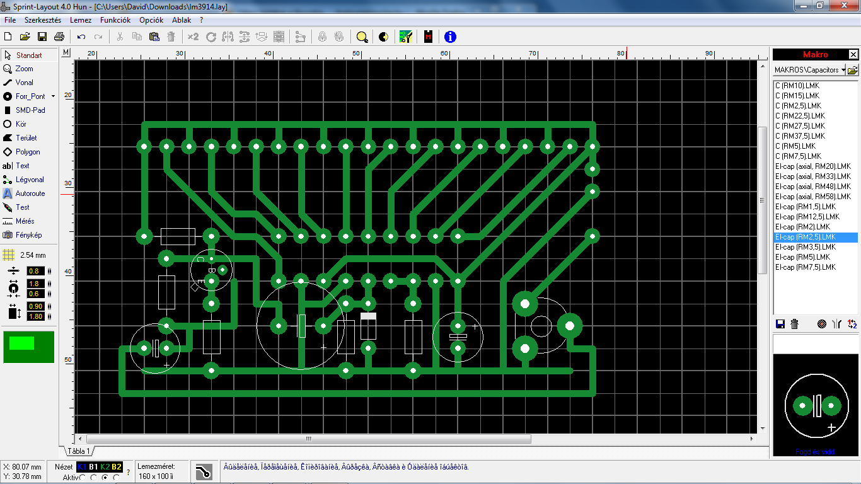The width and height of the screenshot is (861, 484).
Task: Select macro C (RM10).LMK
Action: [797, 86]
